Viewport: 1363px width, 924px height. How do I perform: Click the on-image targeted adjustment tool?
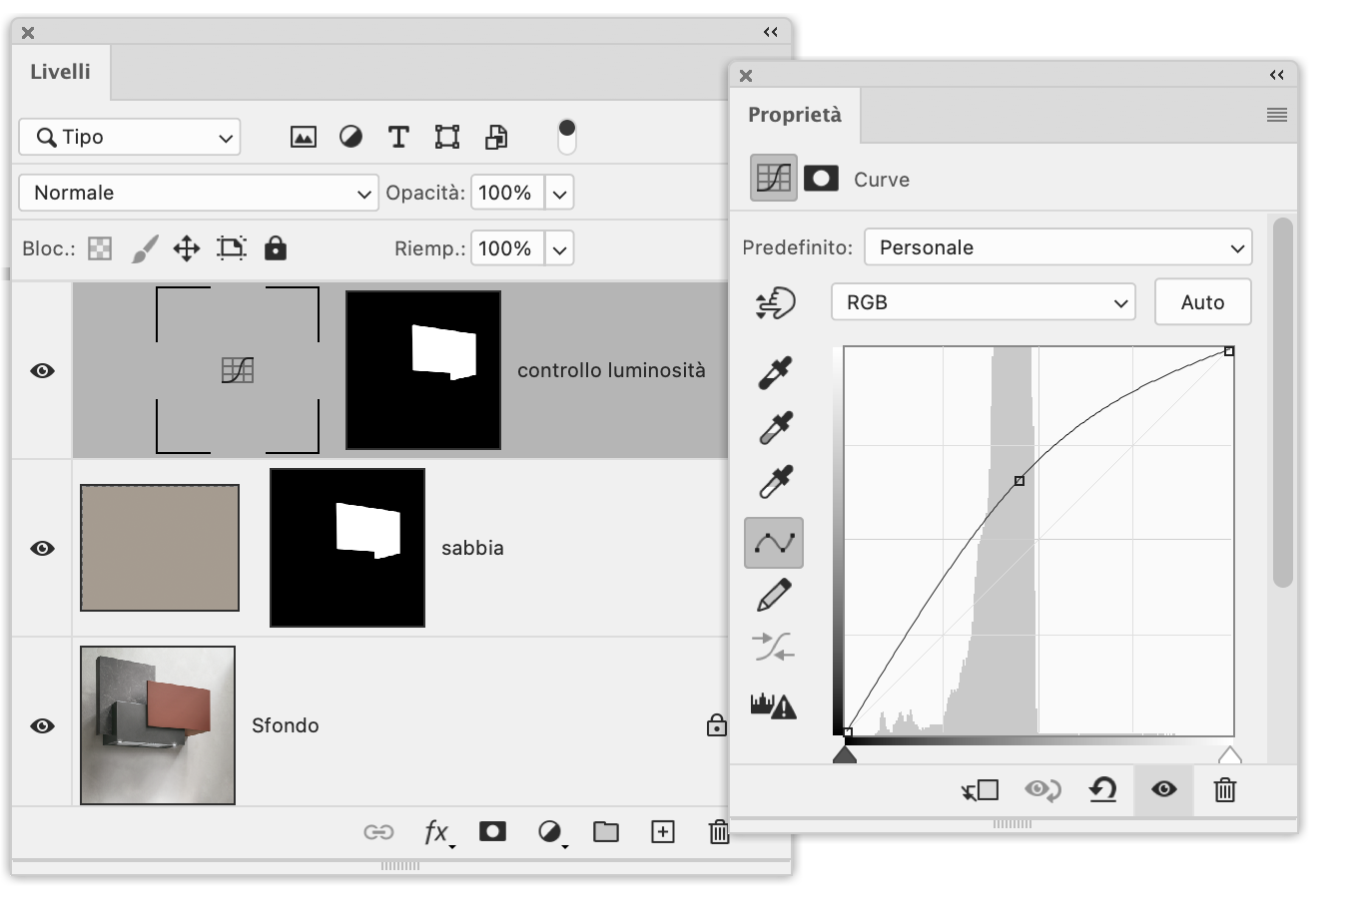click(775, 303)
